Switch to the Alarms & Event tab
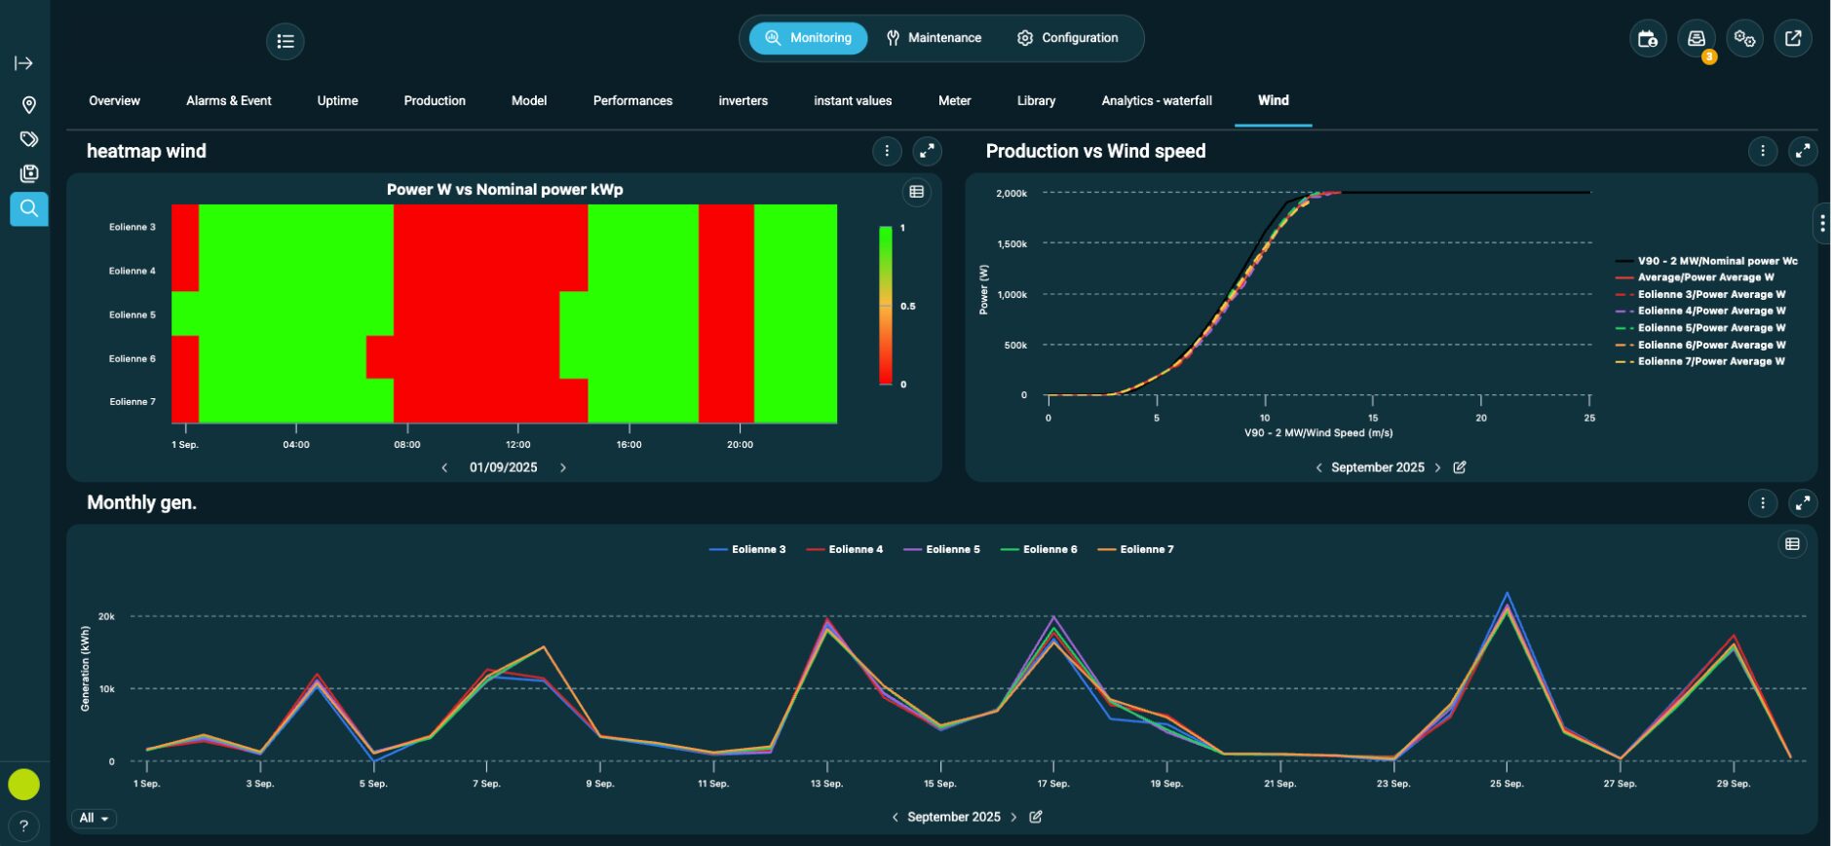 coord(229,101)
